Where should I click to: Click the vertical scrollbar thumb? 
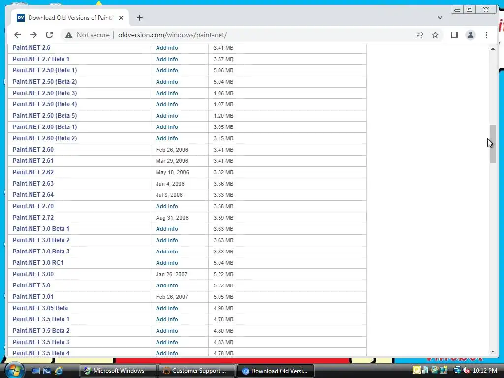[493, 144]
